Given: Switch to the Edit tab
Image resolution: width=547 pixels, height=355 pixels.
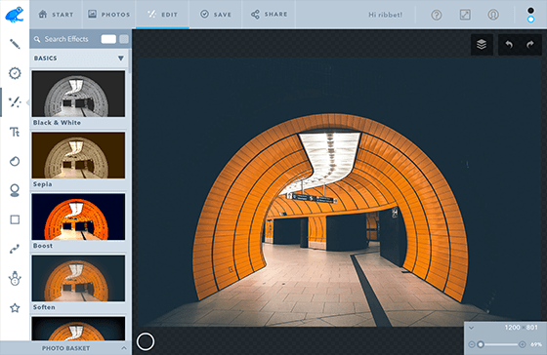Looking at the screenshot, I should [x=162, y=15].
